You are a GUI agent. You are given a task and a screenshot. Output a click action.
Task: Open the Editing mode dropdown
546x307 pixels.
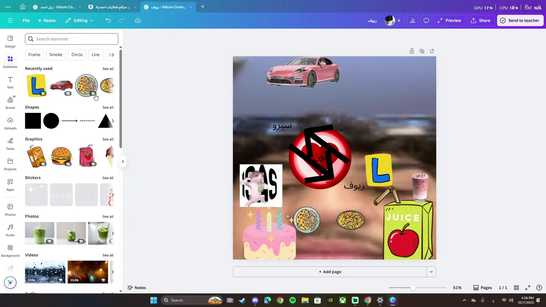[x=79, y=20]
